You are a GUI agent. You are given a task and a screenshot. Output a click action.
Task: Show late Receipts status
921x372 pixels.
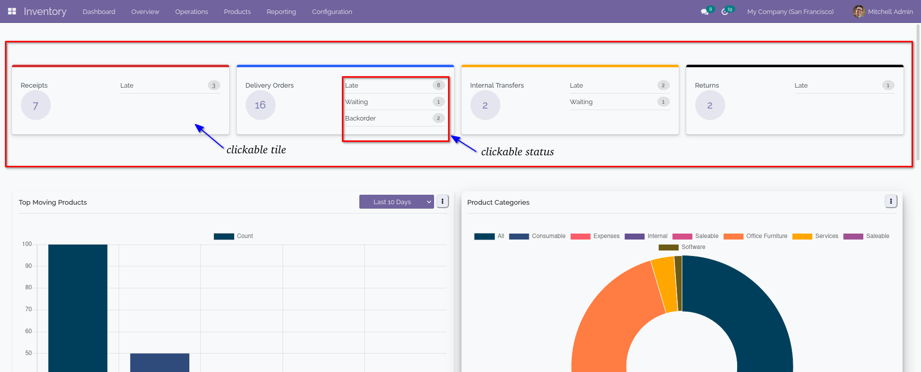click(170, 85)
